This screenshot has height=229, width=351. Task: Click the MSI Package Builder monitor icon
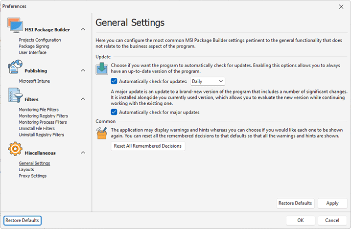click(15, 27)
